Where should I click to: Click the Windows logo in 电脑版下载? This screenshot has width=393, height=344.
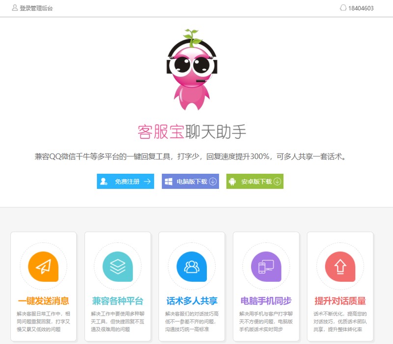[x=168, y=181]
